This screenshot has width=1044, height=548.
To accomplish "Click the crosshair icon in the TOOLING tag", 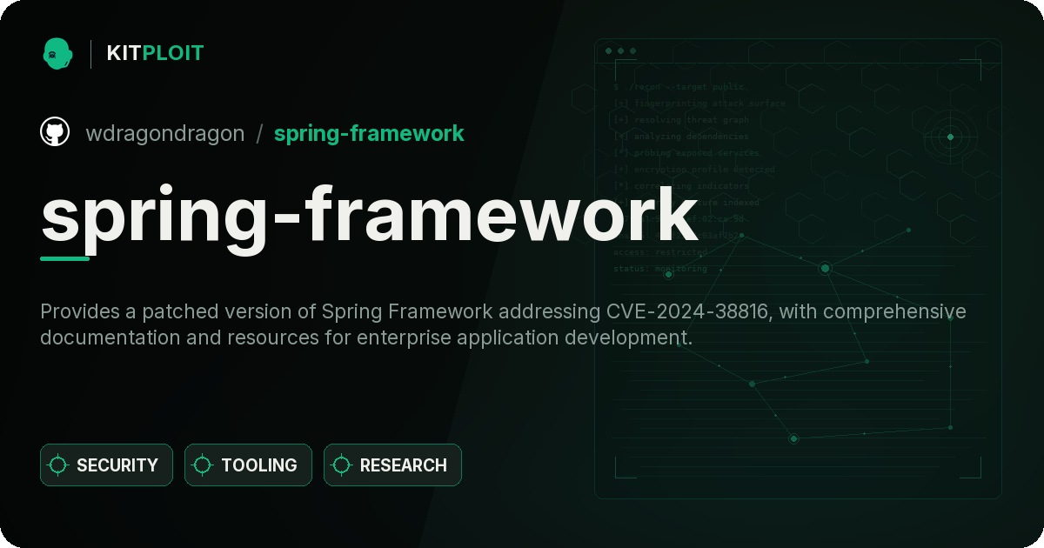I will [x=203, y=465].
